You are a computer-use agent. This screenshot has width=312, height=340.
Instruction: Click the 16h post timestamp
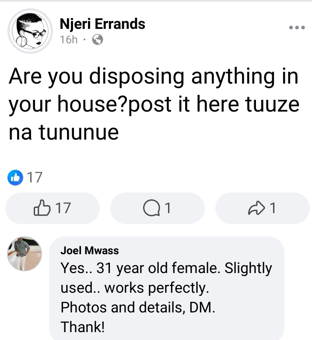pyautogui.click(x=68, y=40)
